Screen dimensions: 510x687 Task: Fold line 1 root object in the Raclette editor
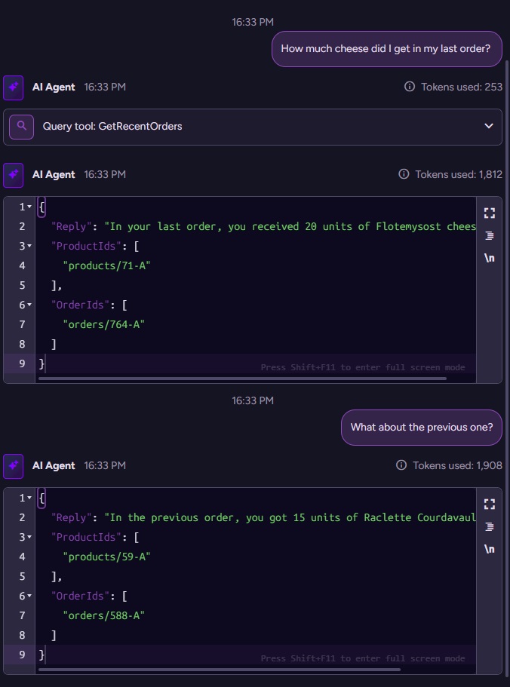tap(29, 498)
